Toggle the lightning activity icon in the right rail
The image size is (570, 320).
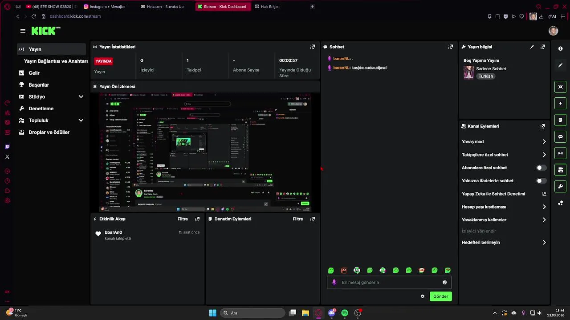coord(561,104)
